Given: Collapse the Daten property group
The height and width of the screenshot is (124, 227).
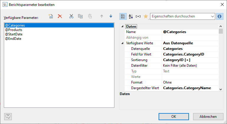Looking at the screenshot, I should (123, 27).
